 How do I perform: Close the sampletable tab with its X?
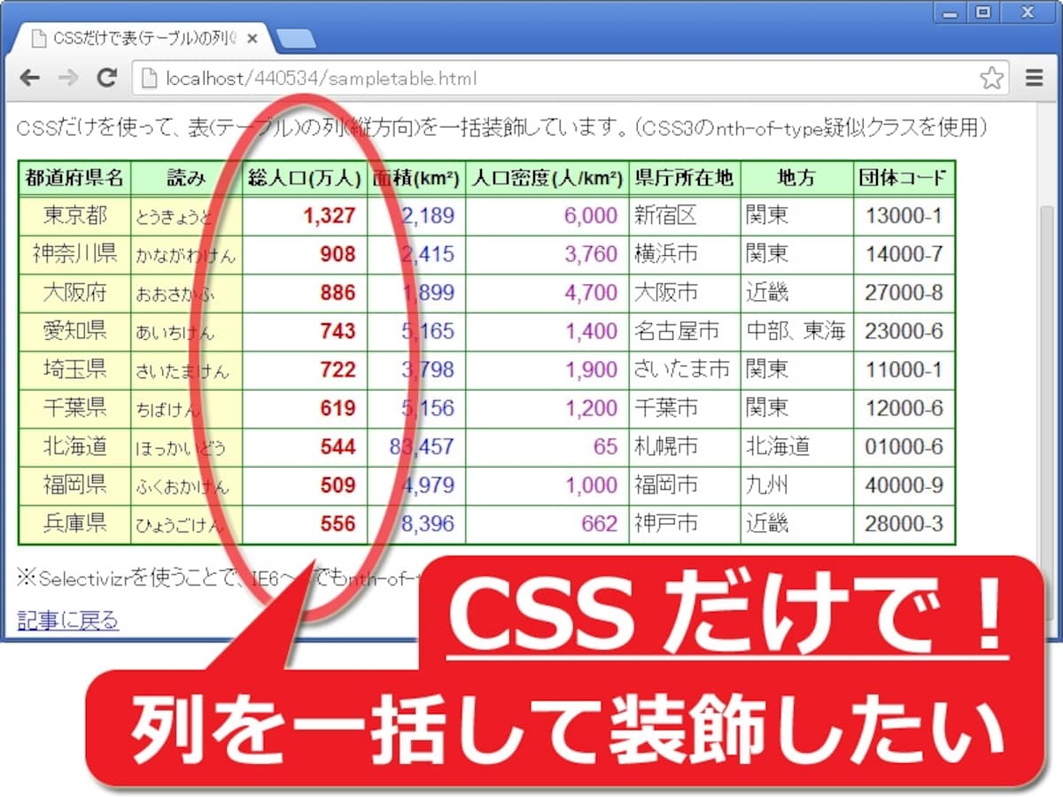tap(252, 38)
